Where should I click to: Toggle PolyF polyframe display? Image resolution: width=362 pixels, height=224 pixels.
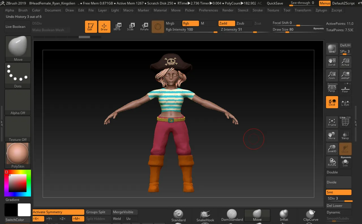coord(345,122)
